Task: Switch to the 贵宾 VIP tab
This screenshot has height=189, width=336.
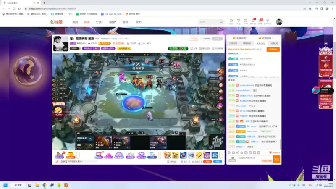Action: (260, 44)
